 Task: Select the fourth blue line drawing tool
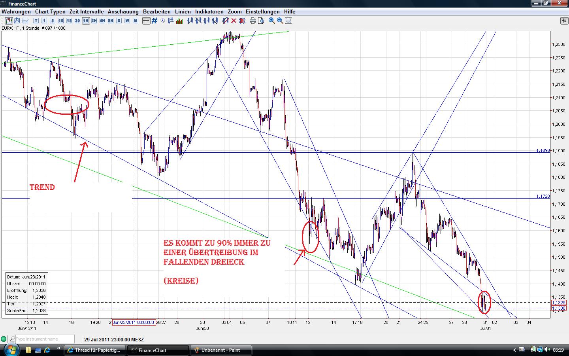coord(215,21)
